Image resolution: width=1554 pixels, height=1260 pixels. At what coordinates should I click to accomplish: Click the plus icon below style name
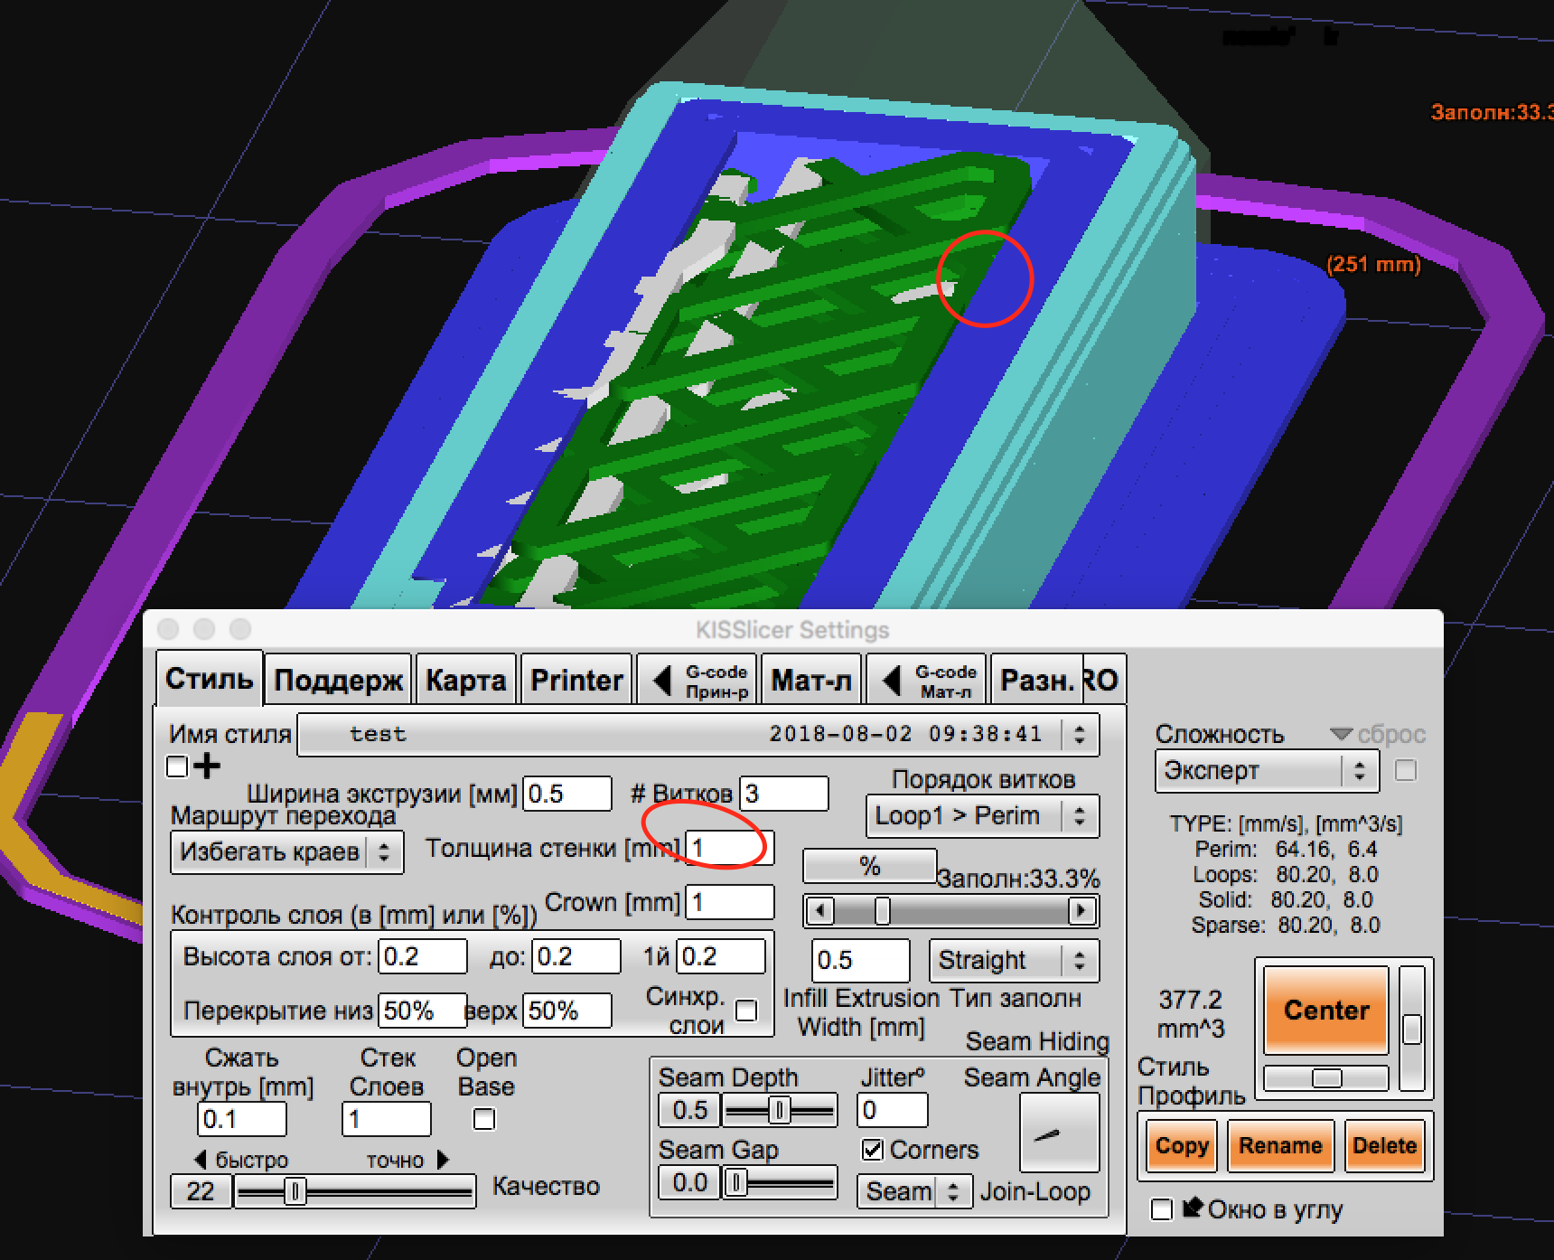tap(207, 766)
